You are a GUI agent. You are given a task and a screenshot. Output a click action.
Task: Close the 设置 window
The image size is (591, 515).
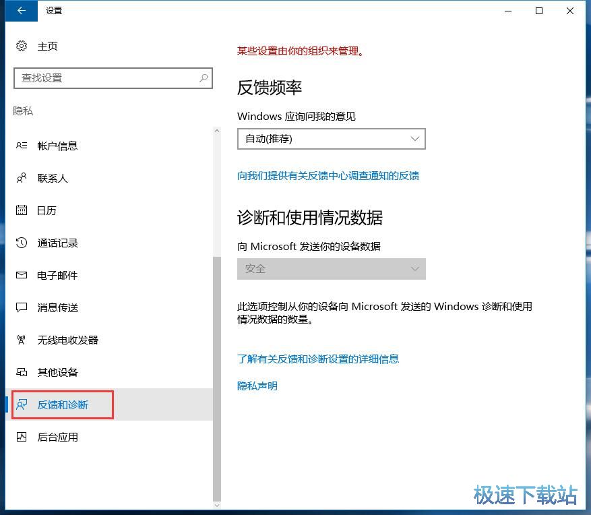click(x=570, y=11)
